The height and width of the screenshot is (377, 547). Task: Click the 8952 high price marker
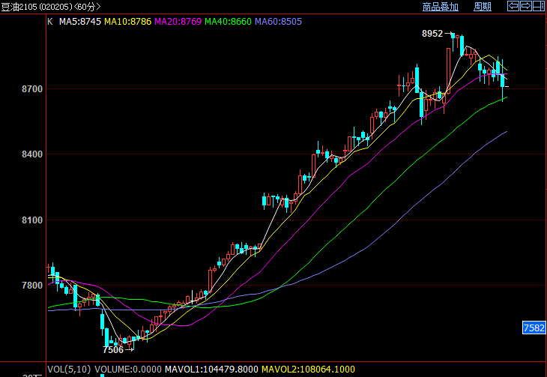click(x=432, y=34)
